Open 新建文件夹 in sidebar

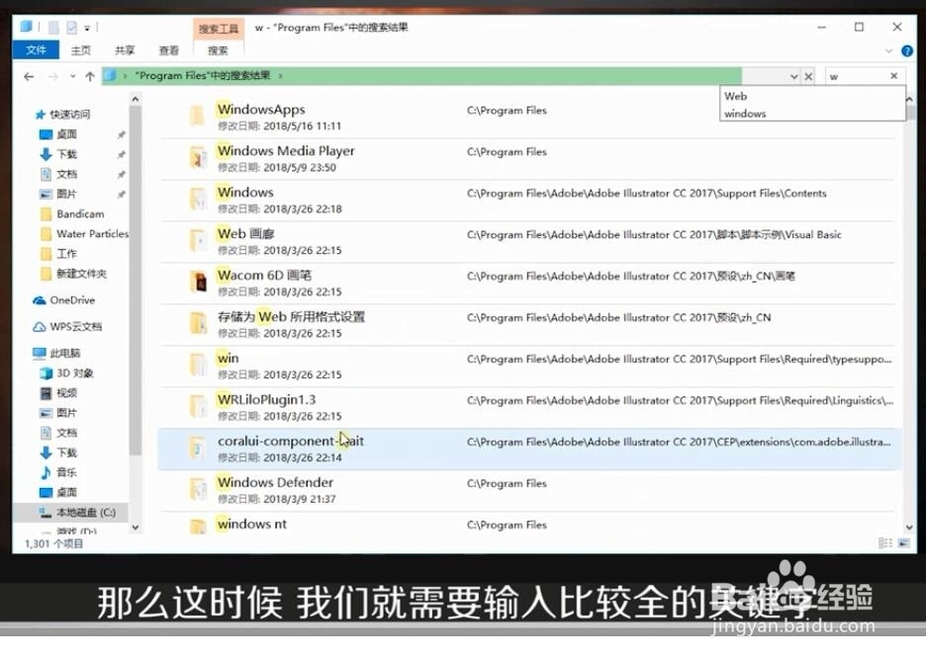pyautogui.click(x=81, y=274)
